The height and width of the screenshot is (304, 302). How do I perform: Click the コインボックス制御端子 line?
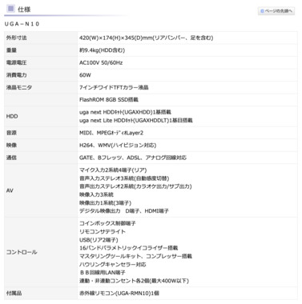click(x=107, y=223)
